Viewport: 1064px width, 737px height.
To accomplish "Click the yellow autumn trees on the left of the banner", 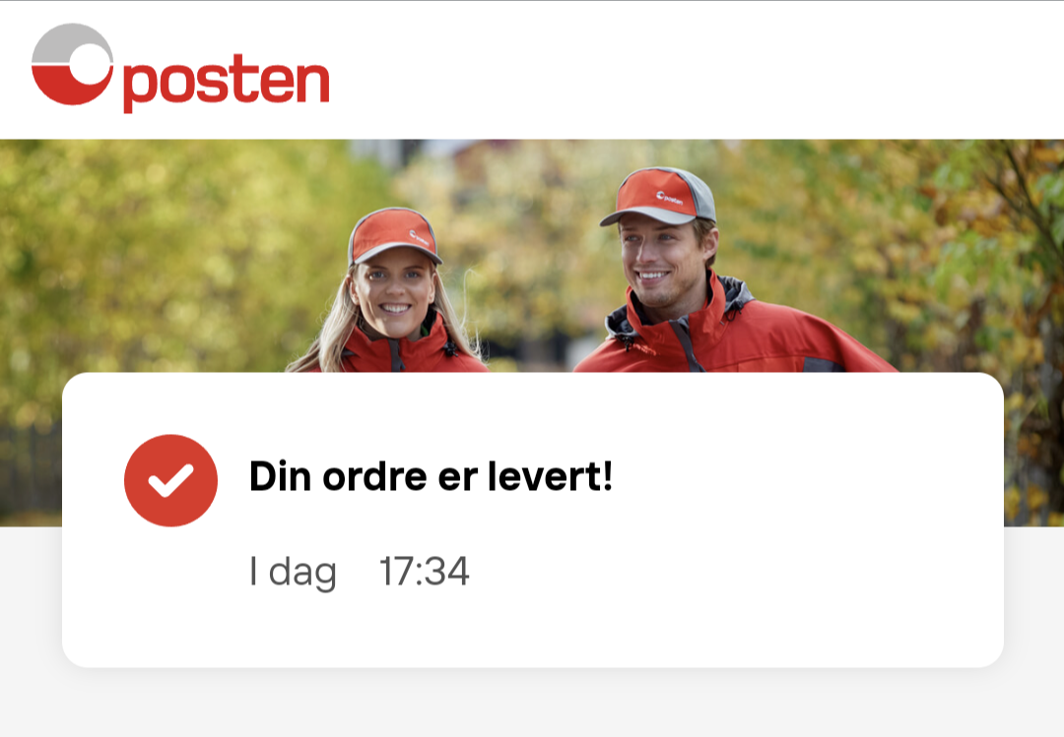I will click(x=156, y=258).
